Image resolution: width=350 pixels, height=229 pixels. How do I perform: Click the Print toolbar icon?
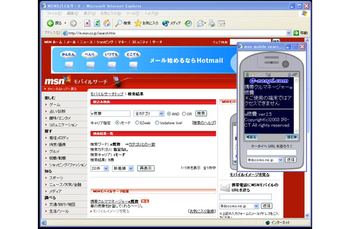click(212, 23)
